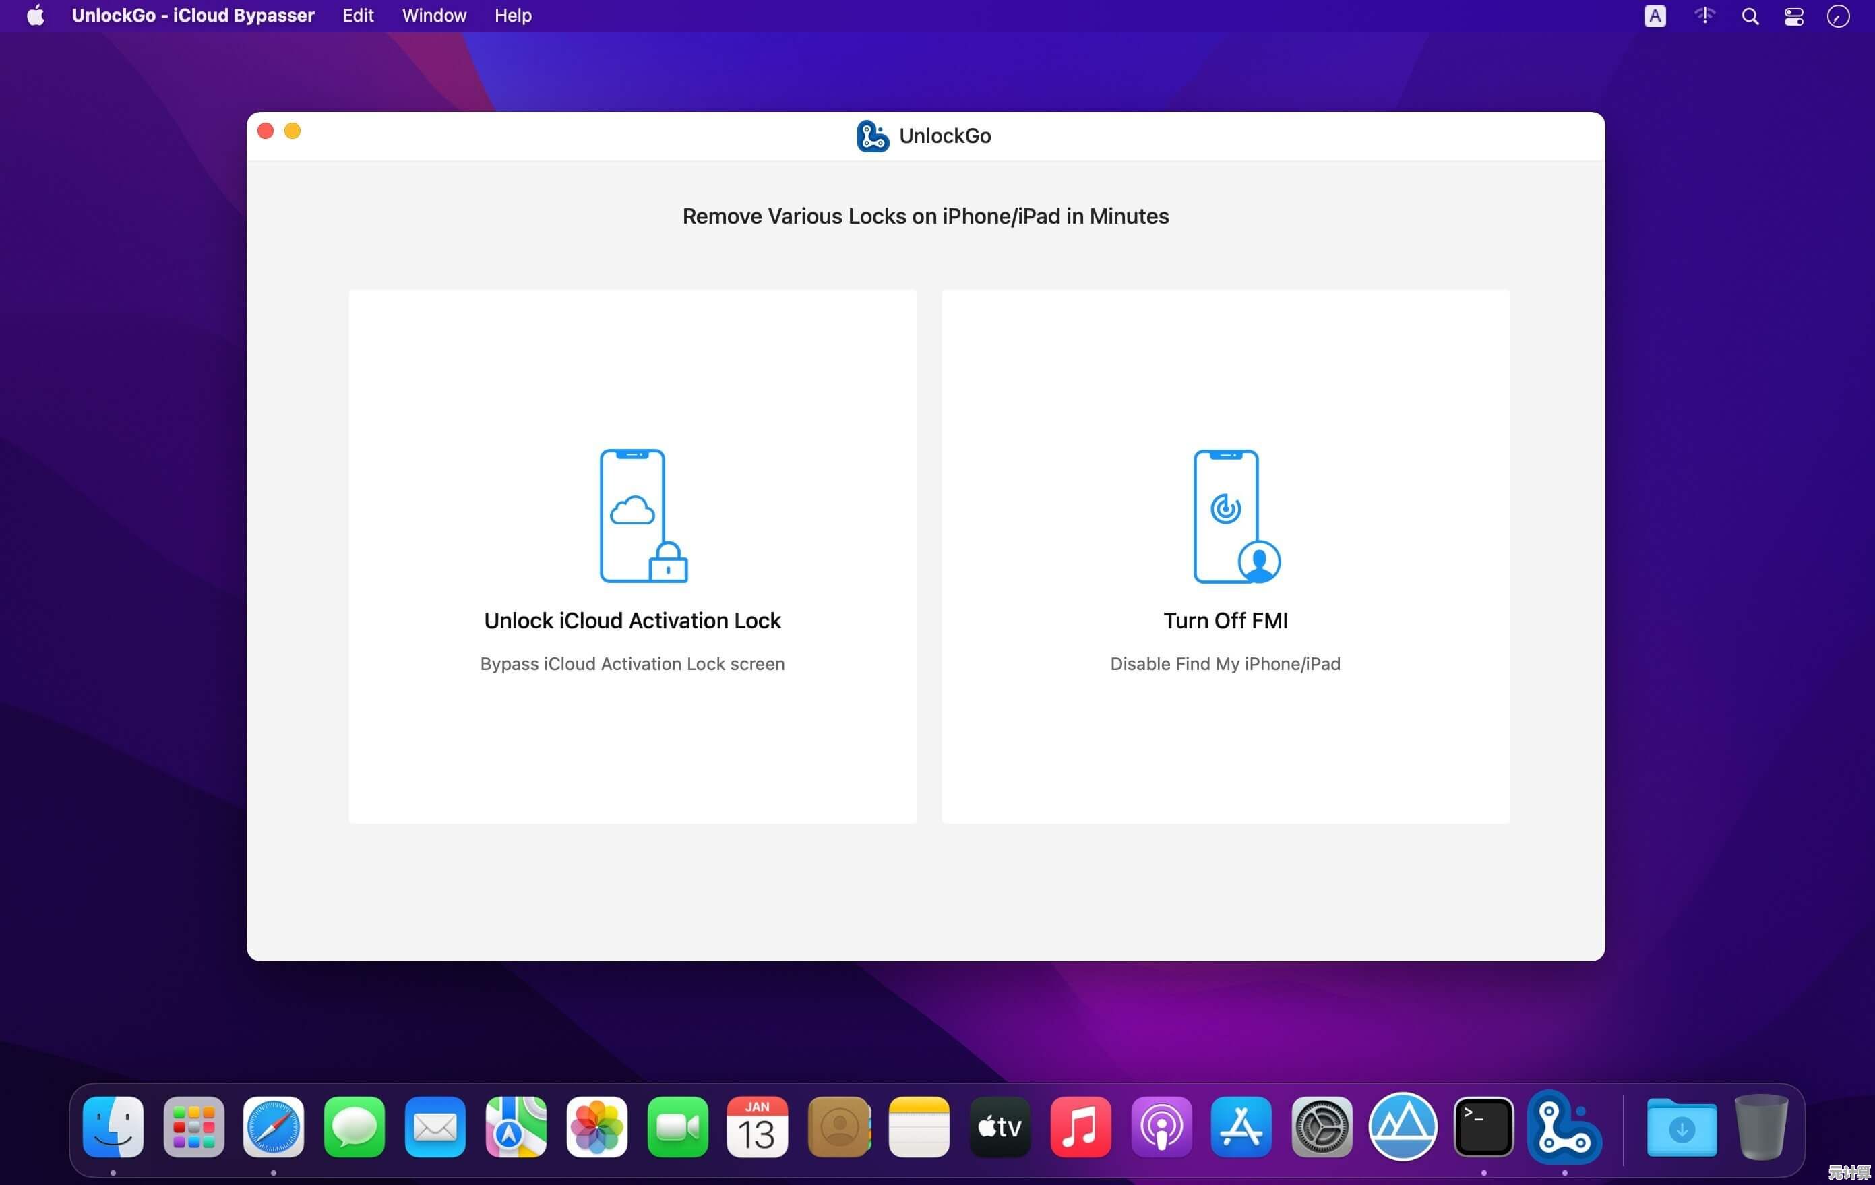Open Spotlight search in menu bar

1750,16
